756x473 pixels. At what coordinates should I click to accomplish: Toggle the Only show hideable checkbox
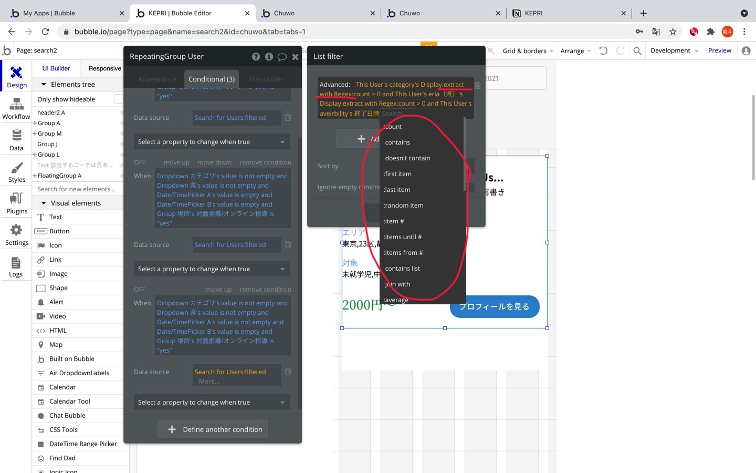(118, 99)
